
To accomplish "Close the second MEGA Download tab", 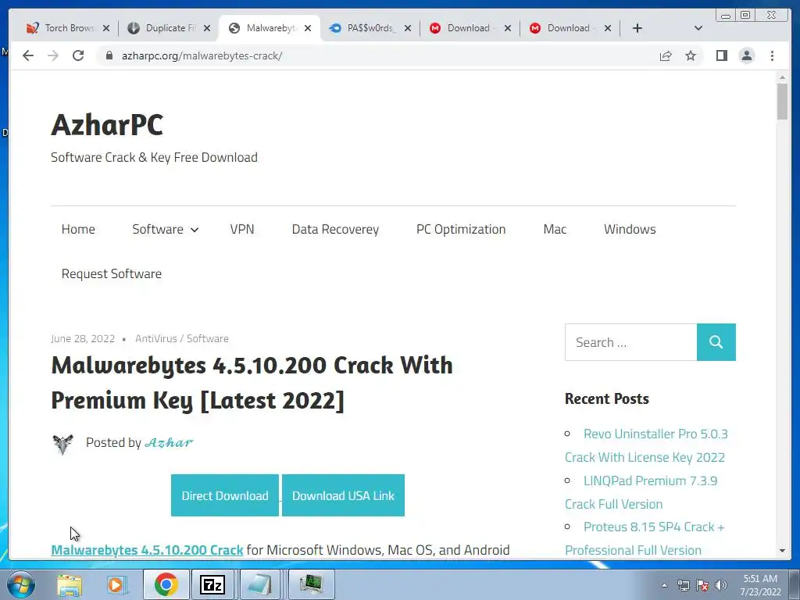I will click(x=608, y=28).
